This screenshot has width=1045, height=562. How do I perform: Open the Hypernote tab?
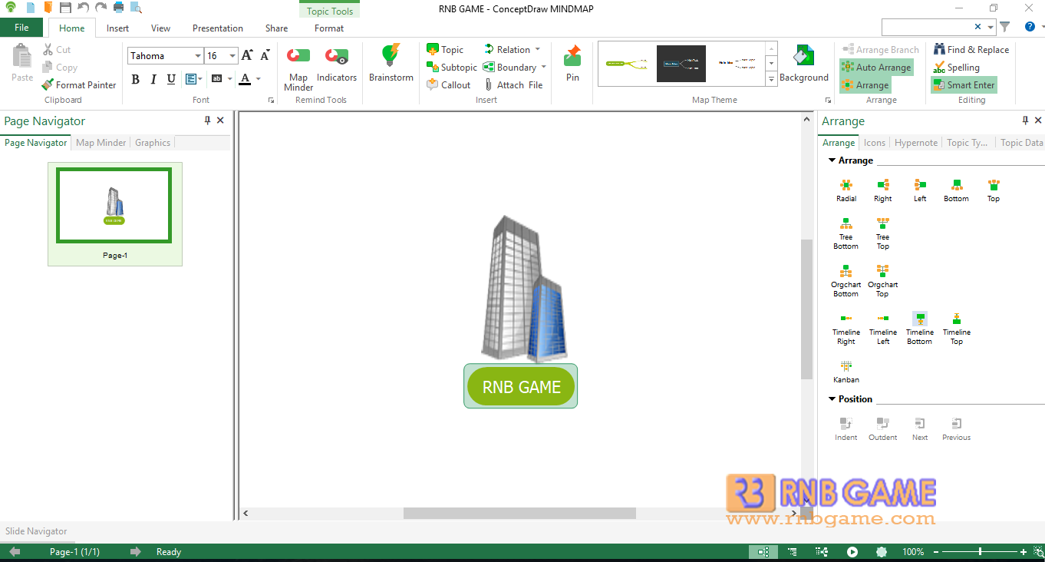coord(916,143)
